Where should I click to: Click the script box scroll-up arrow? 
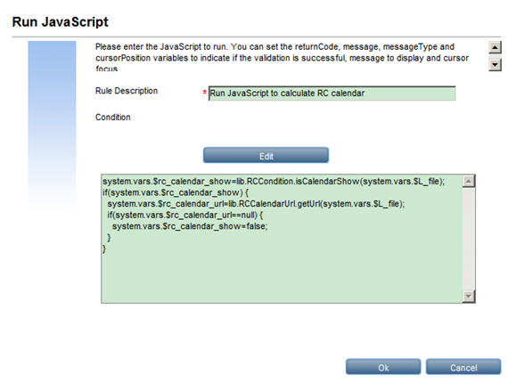click(469, 182)
